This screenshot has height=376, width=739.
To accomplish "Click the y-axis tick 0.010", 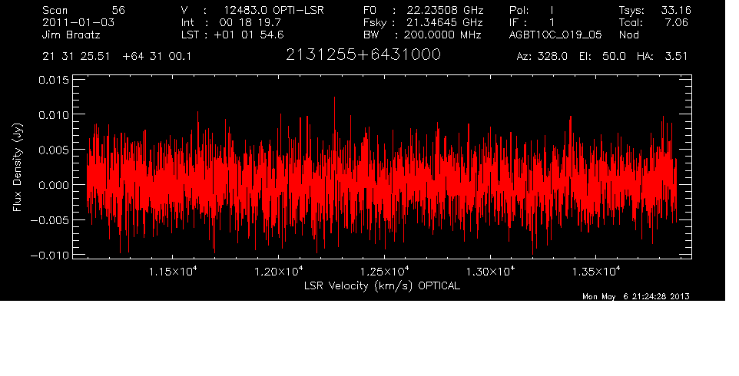I will click(x=53, y=115).
